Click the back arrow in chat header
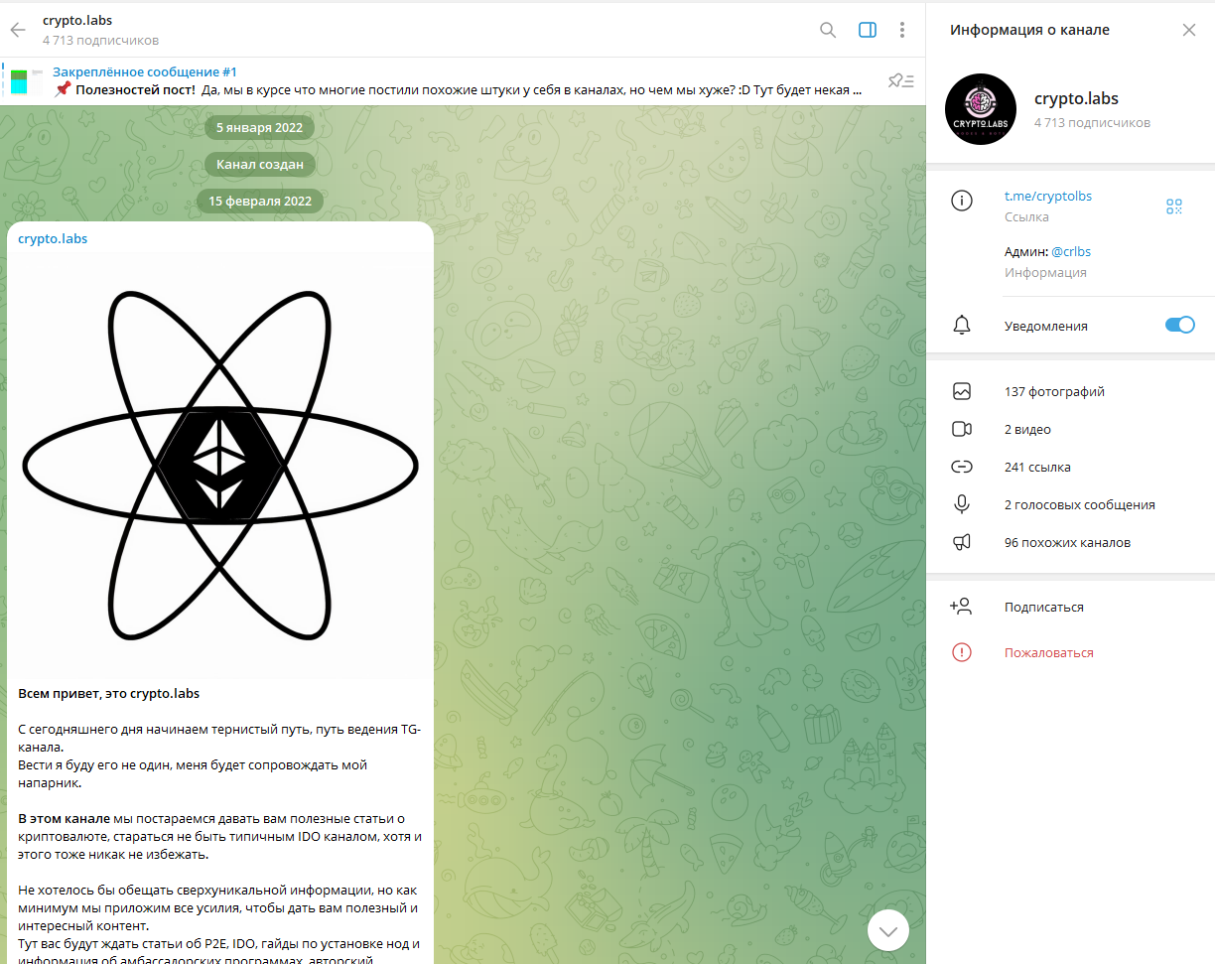The width and height of the screenshot is (1215, 964). click(18, 30)
